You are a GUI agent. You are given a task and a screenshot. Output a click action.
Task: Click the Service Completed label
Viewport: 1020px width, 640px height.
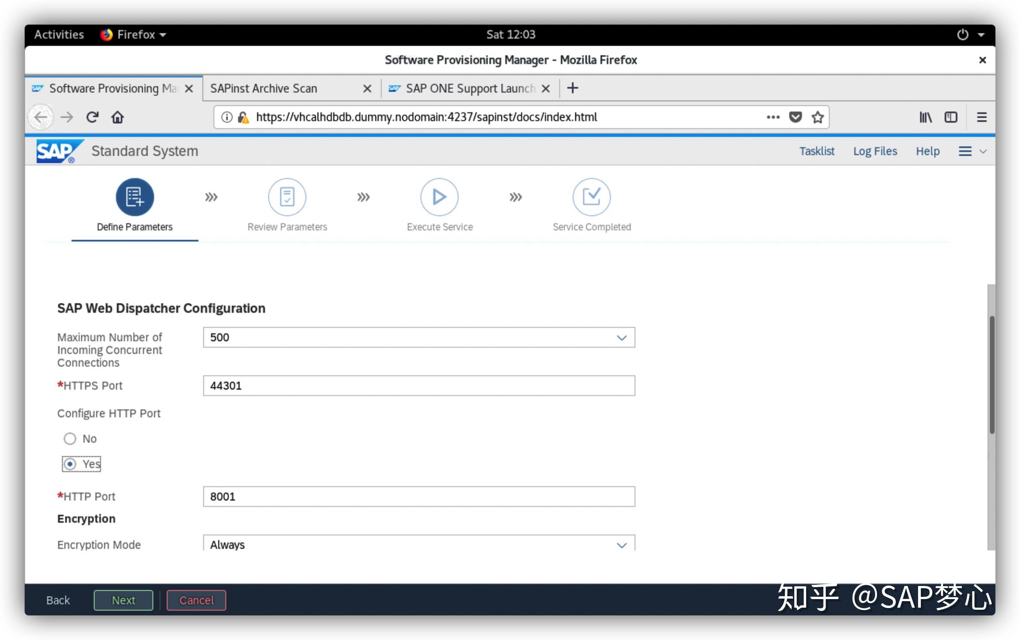[592, 227]
